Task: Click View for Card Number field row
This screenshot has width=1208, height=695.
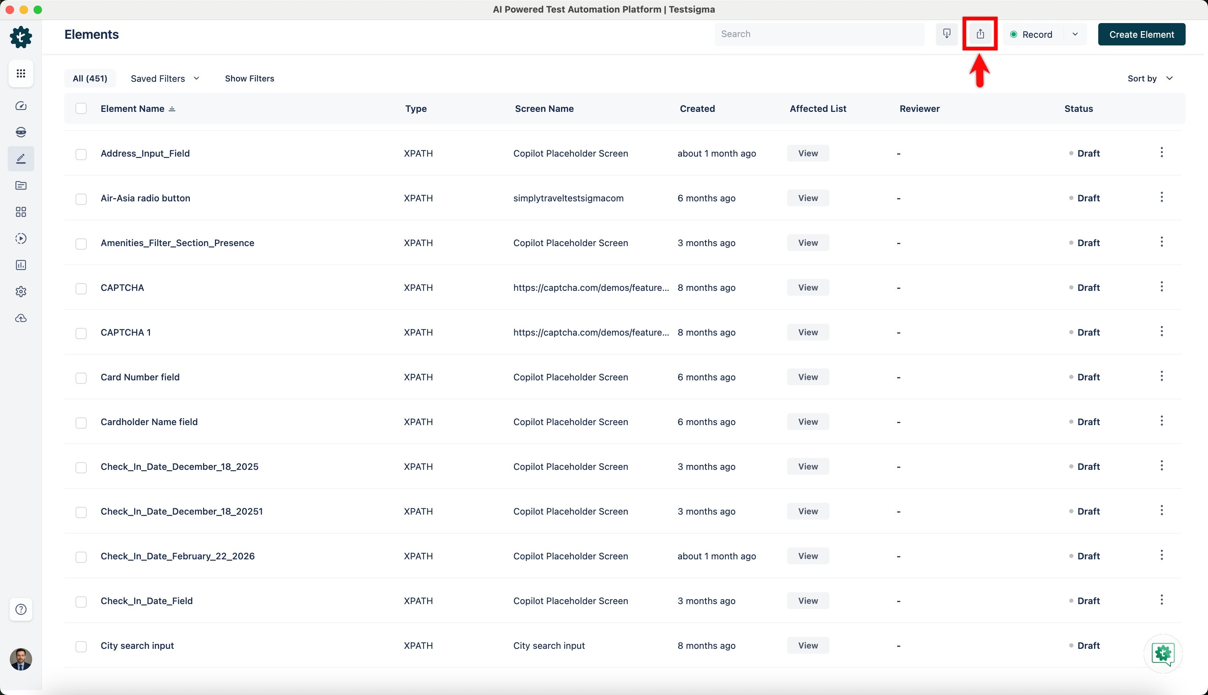Action: tap(808, 377)
